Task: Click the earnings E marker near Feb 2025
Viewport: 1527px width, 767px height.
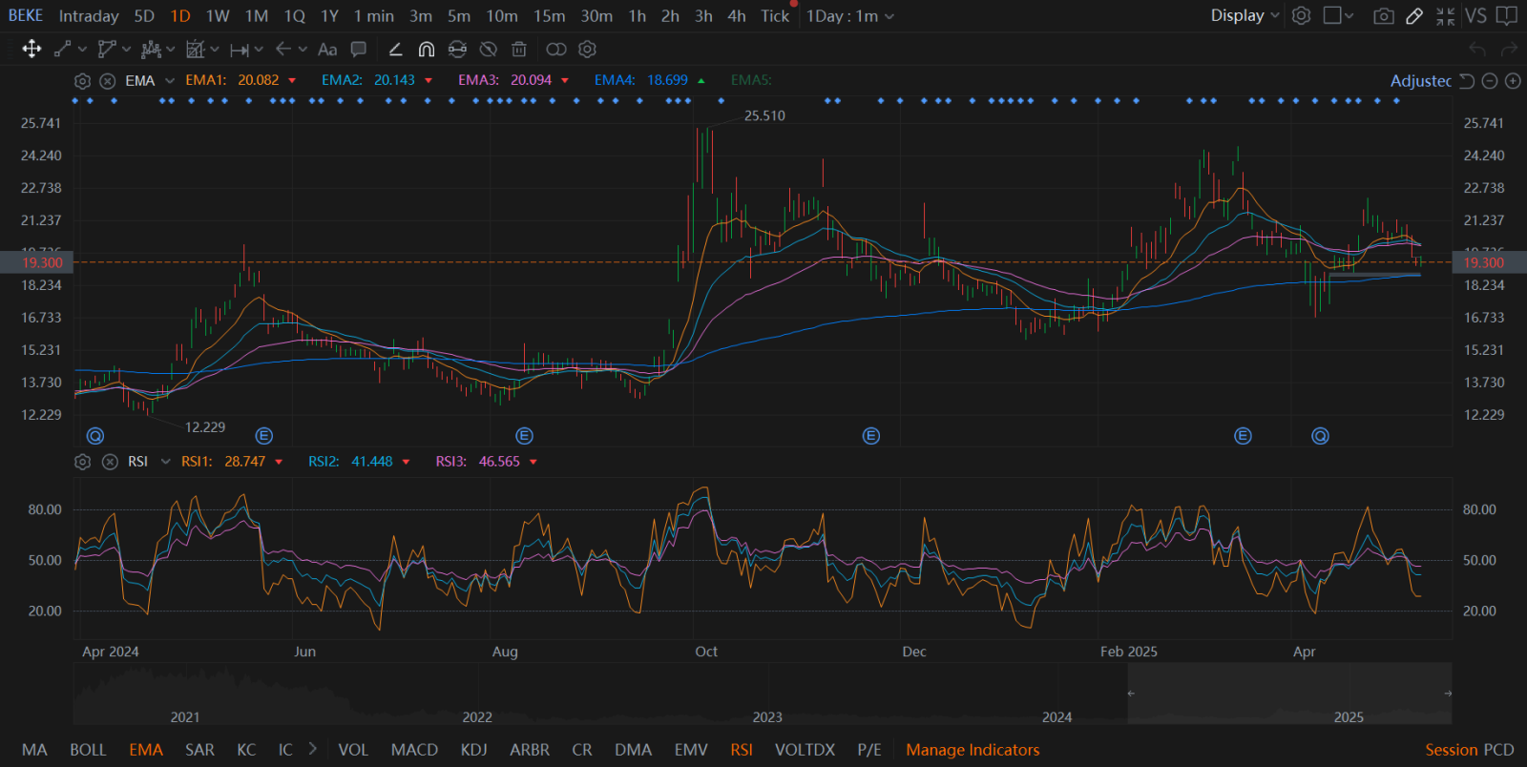Action: click(x=1243, y=436)
